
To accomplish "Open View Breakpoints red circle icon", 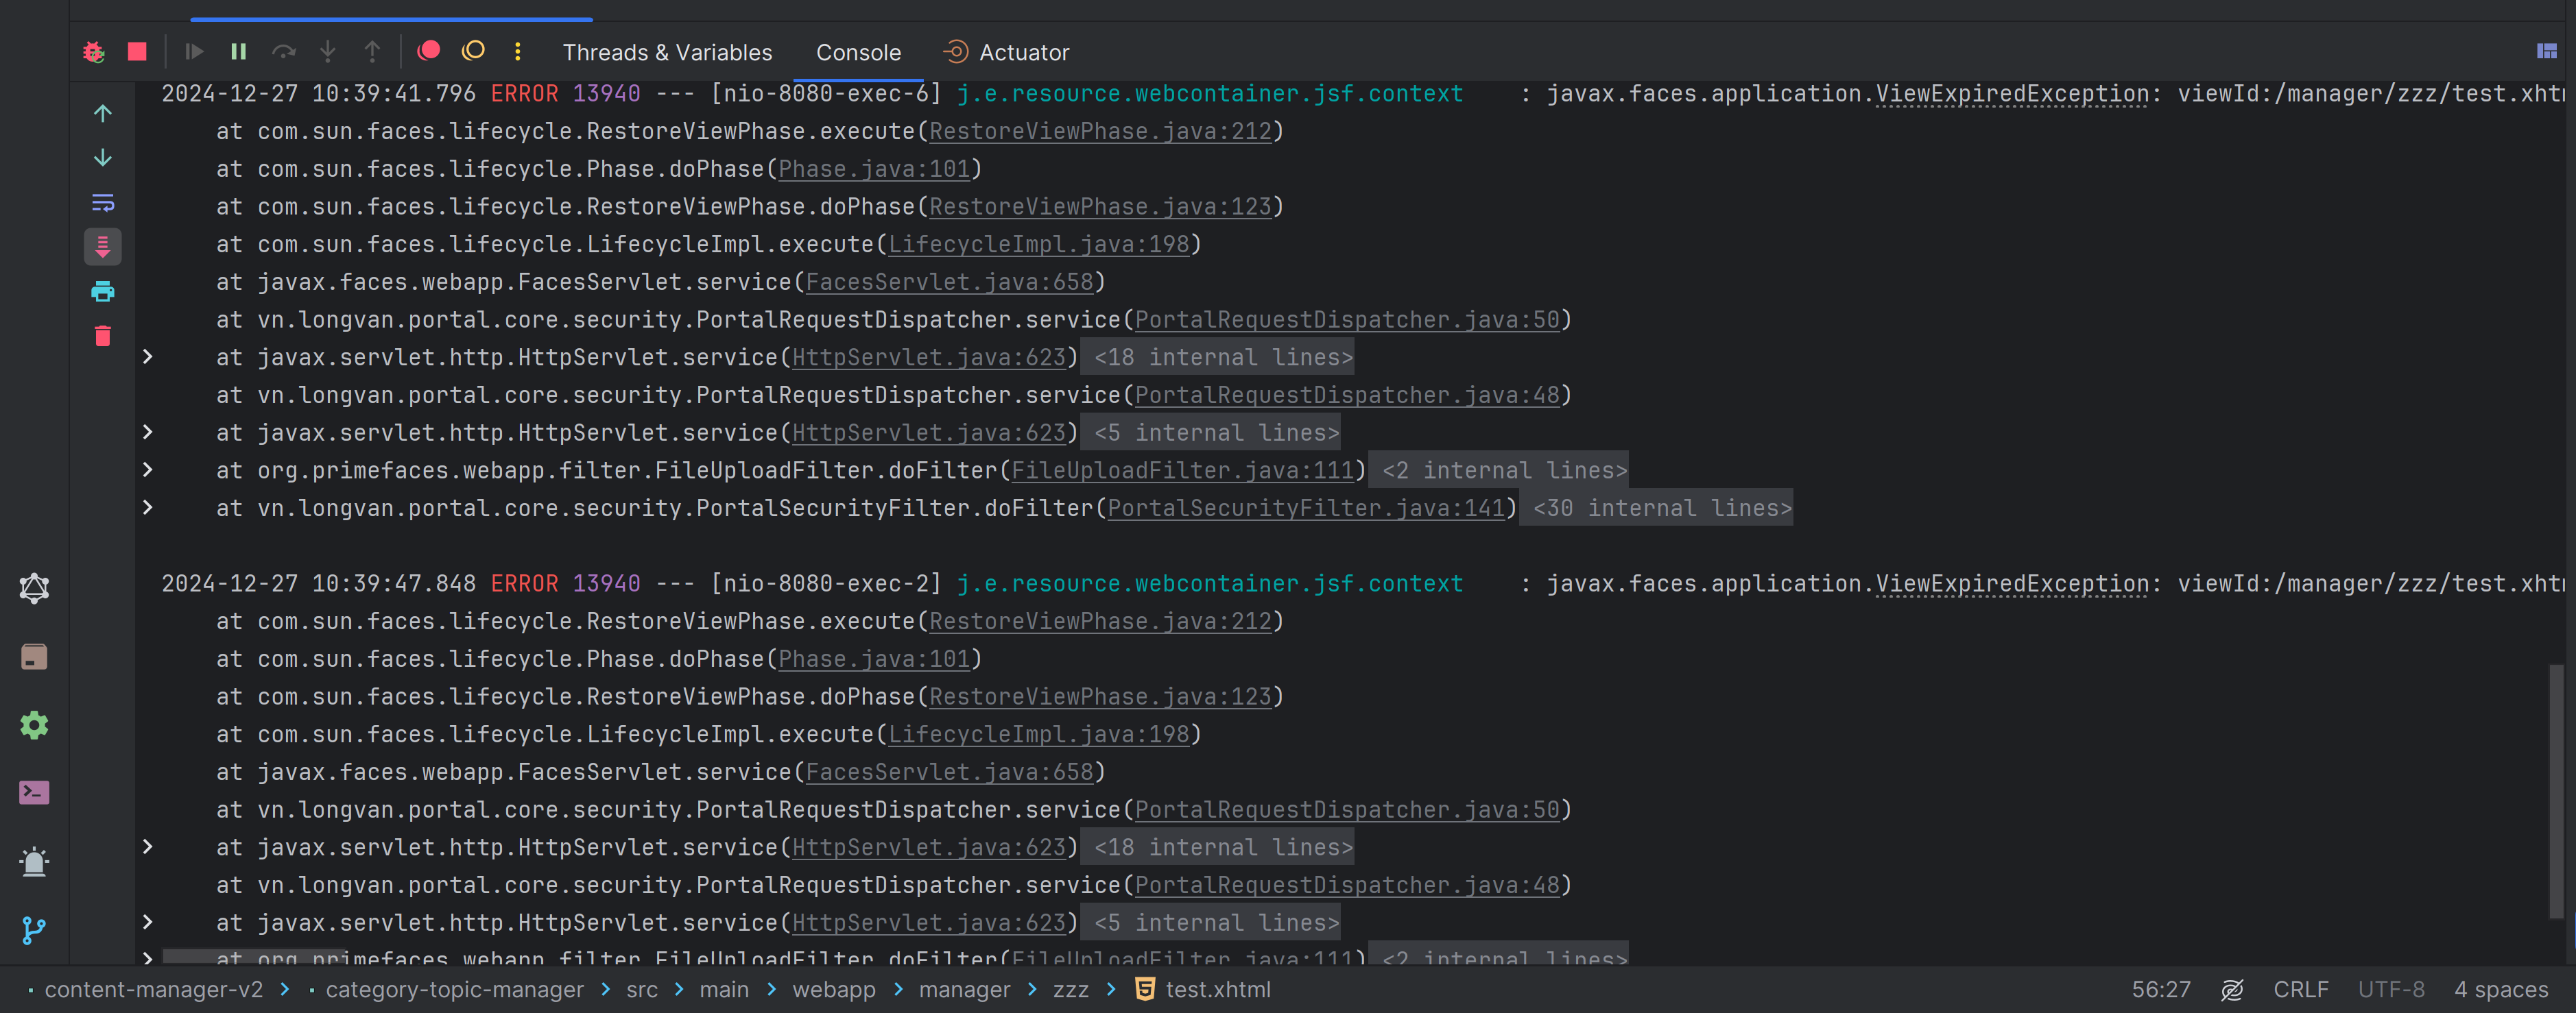I will [429, 51].
